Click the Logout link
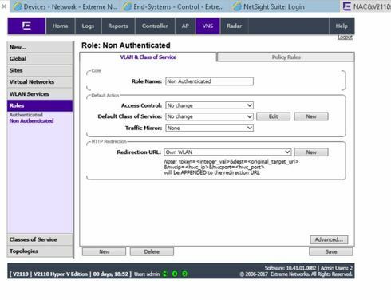Image resolution: width=391 pixels, height=300 pixels. [345, 37]
